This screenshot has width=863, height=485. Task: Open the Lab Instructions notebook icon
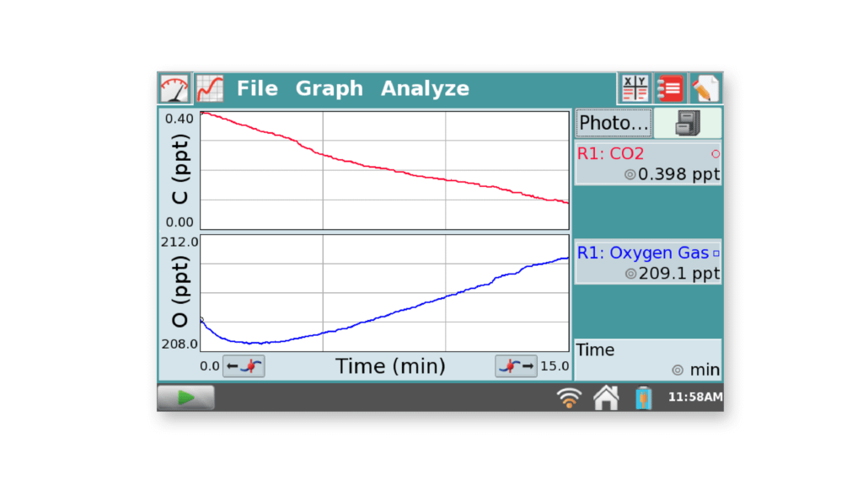pyautogui.click(x=670, y=88)
